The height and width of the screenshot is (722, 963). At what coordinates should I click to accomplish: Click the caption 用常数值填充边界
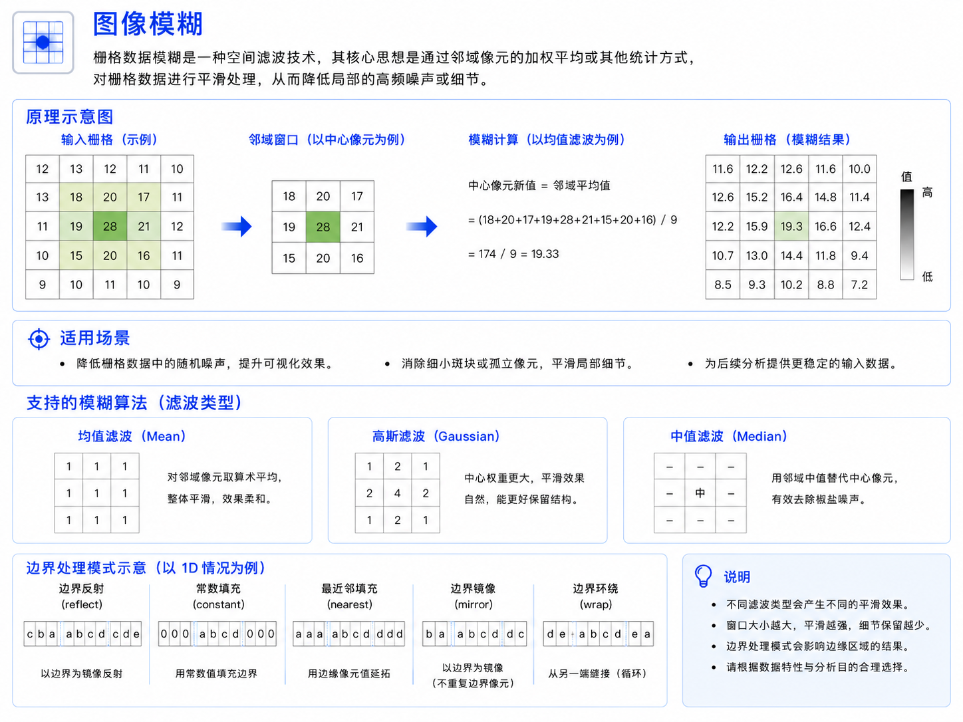(x=216, y=673)
